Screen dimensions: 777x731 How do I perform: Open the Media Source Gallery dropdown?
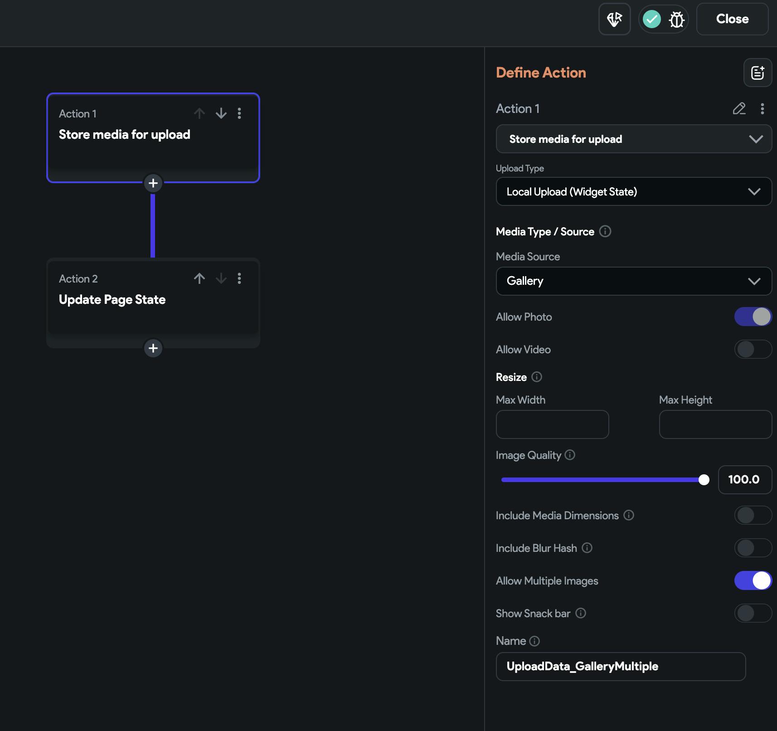tap(633, 281)
